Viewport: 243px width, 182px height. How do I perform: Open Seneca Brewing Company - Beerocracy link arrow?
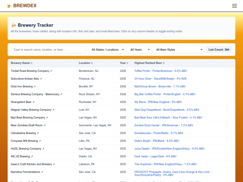(x=61, y=94)
